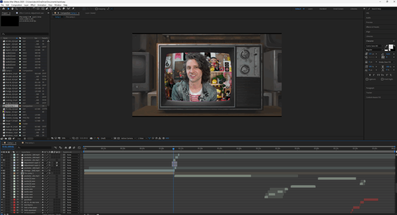Mute audio on layer 62 mp3

[x=4, y=160]
